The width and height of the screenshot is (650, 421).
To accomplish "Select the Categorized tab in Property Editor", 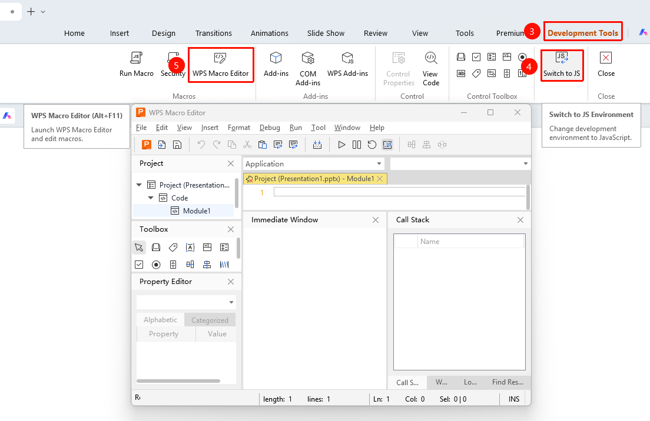I will point(210,320).
